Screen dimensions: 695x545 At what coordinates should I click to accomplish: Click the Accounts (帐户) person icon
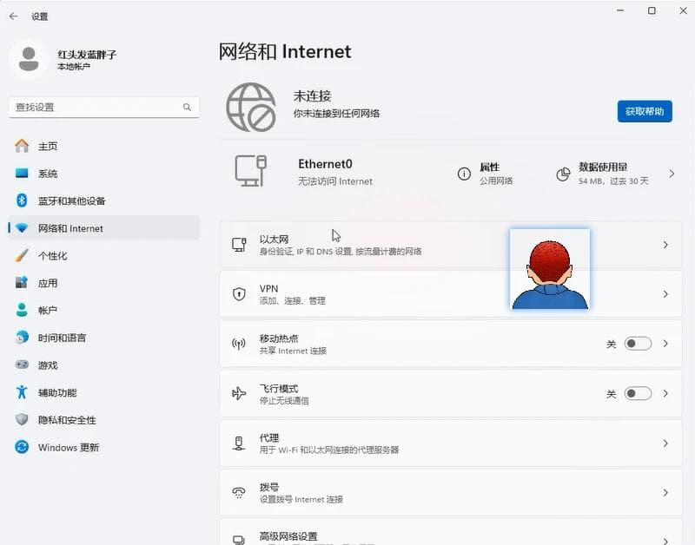[x=22, y=310]
